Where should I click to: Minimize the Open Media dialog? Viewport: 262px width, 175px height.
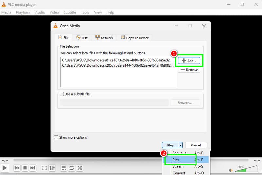coord(177,26)
